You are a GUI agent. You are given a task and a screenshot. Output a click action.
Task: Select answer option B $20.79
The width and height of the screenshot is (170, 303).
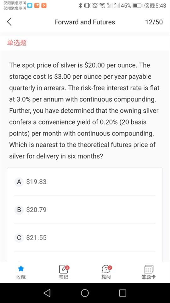tap(85, 210)
